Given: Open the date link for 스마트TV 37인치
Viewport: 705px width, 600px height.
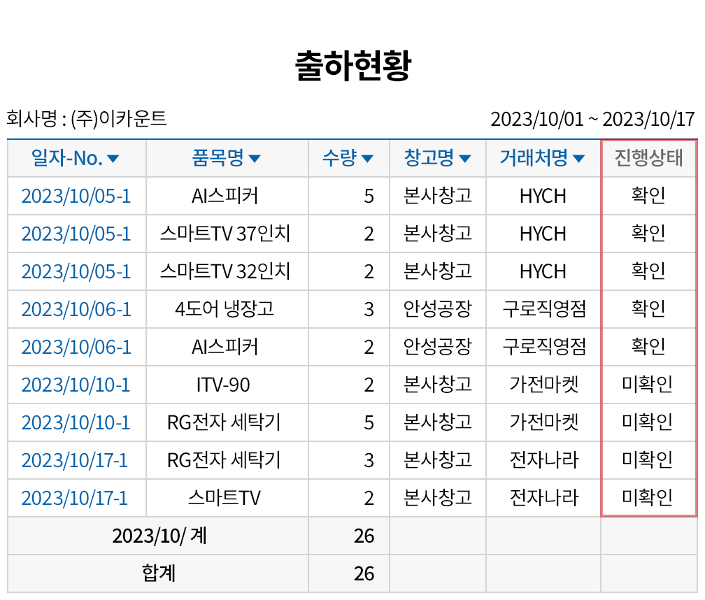Looking at the screenshot, I should click(x=76, y=234).
